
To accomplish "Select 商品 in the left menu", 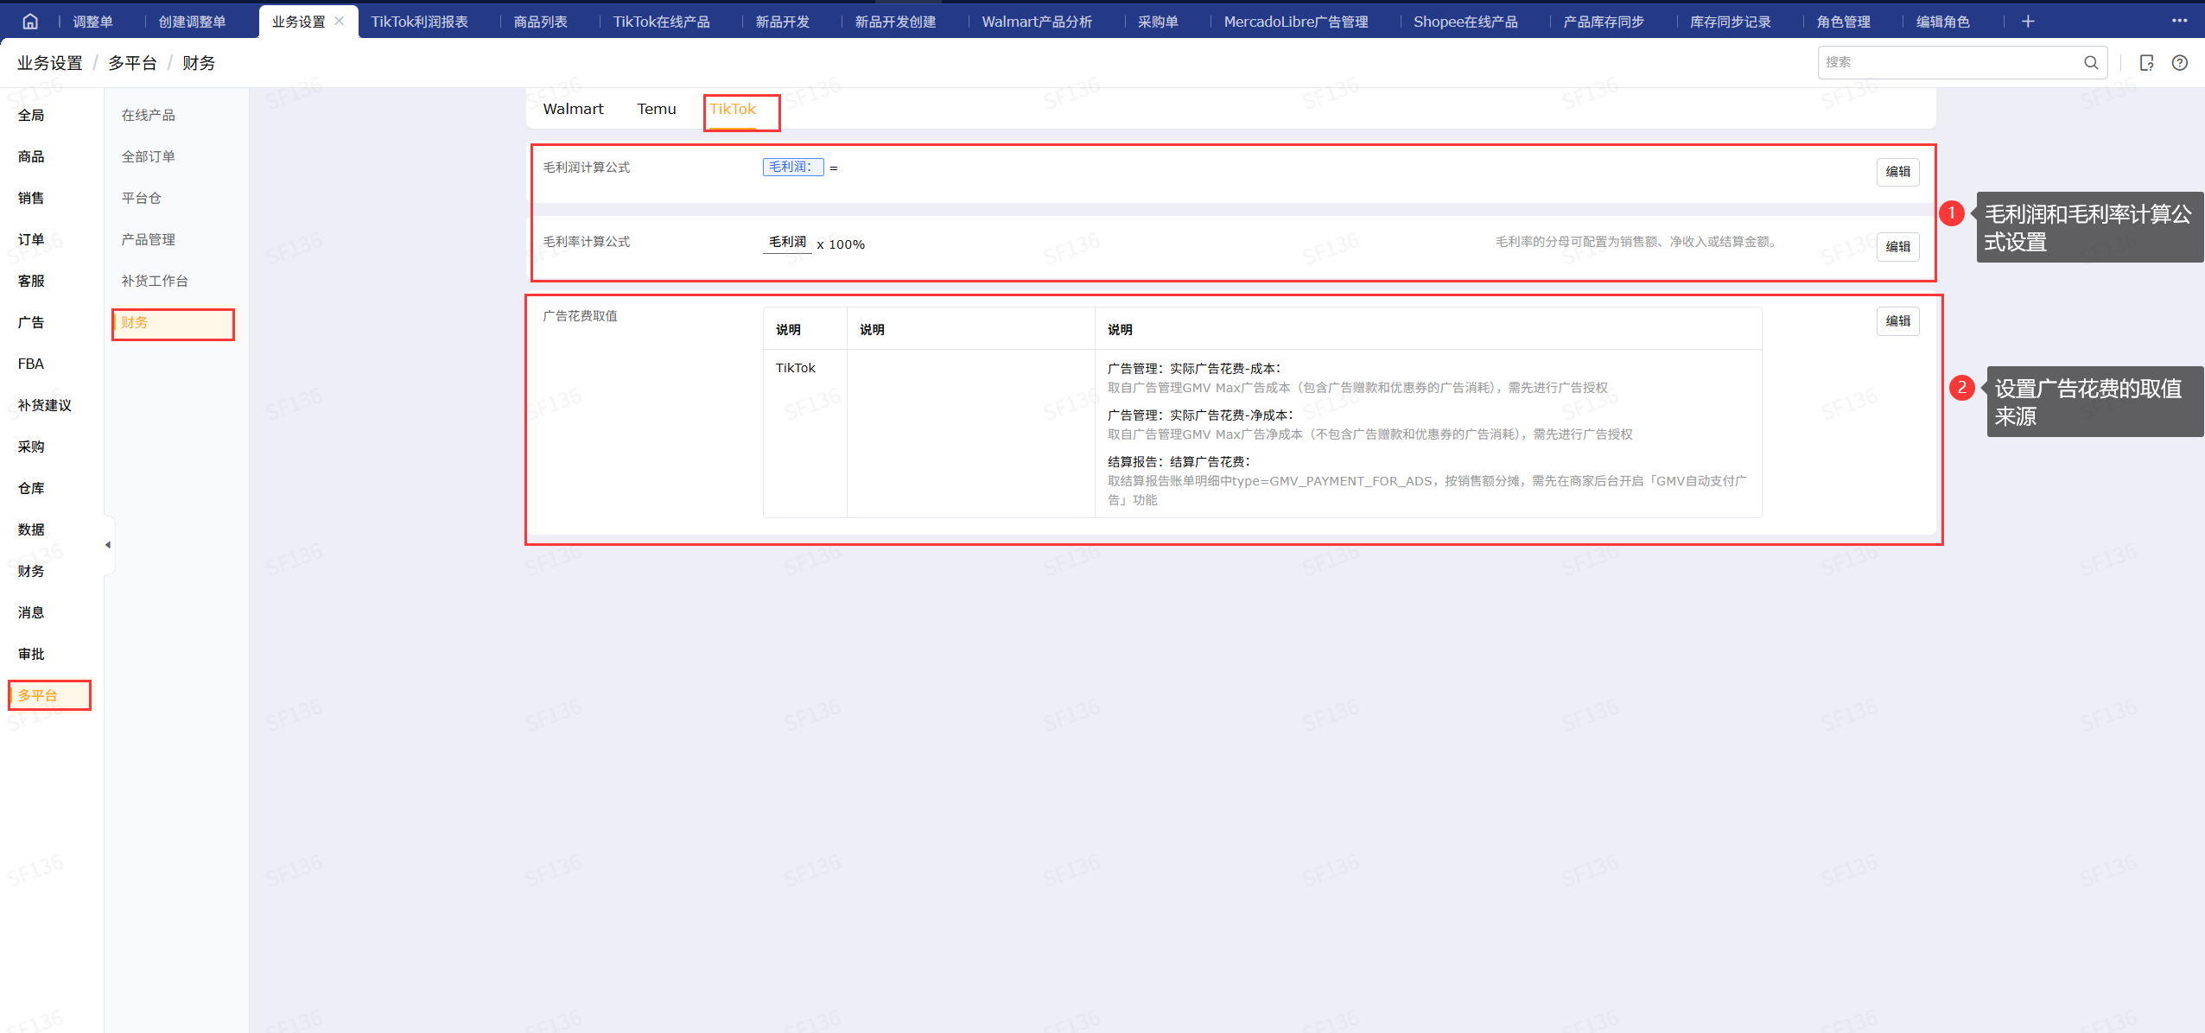I will click(31, 156).
